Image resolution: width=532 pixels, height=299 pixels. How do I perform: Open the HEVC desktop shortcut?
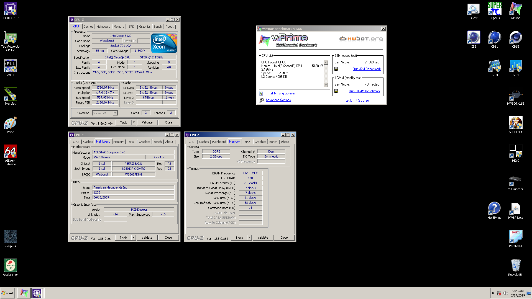click(x=516, y=154)
